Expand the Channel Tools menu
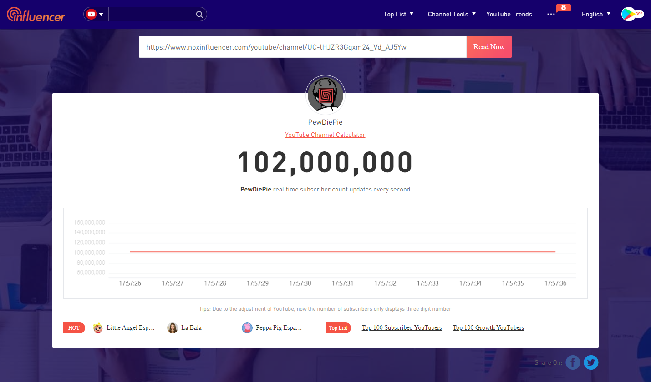This screenshot has height=382, width=651. coord(452,14)
